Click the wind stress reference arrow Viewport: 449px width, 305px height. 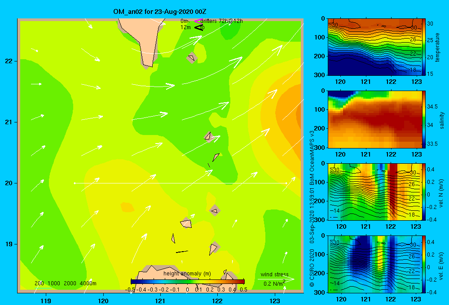(276, 279)
